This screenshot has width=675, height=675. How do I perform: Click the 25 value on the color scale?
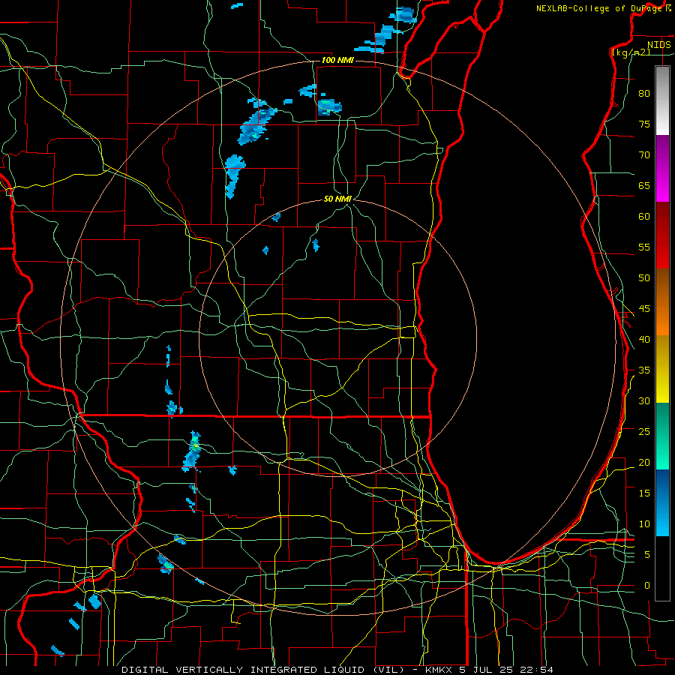coord(644,431)
